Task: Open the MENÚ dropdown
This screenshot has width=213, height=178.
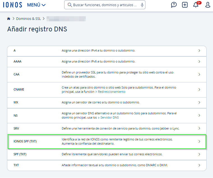Action: [36, 5]
